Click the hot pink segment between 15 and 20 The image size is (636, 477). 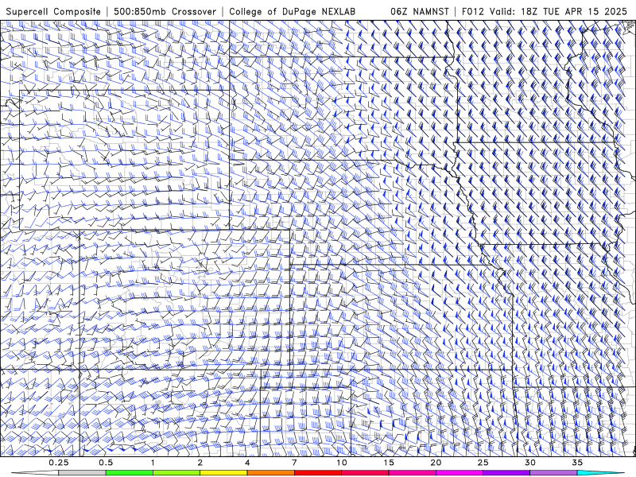point(412,473)
